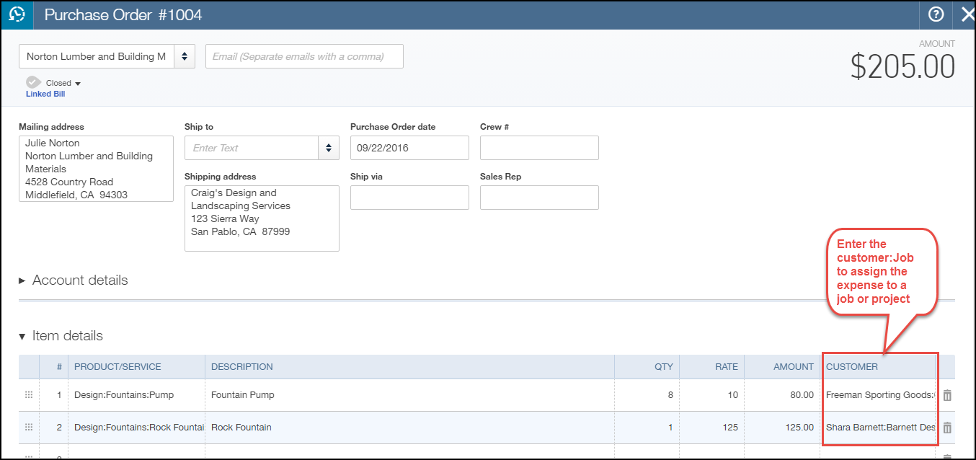Click the rate 125 cell
The image size is (976, 460).
click(x=711, y=428)
